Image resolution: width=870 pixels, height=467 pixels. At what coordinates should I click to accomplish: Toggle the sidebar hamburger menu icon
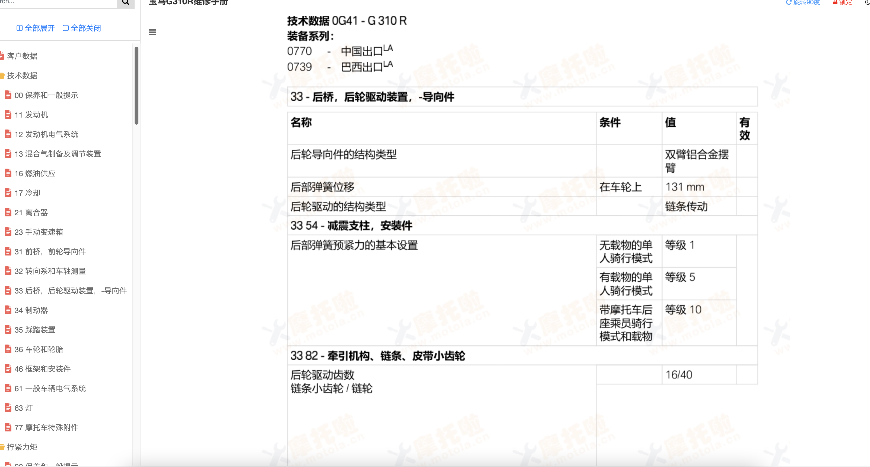tap(152, 32)
